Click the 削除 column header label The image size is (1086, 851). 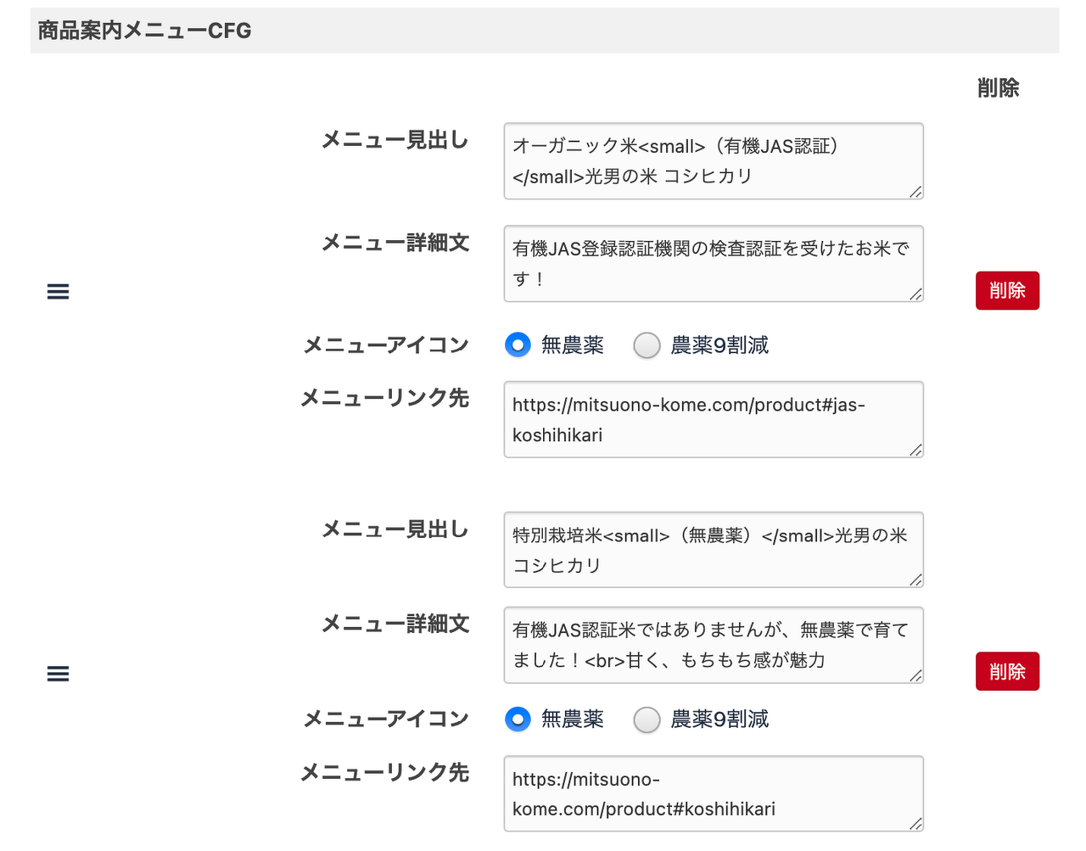tap(998, 88)
